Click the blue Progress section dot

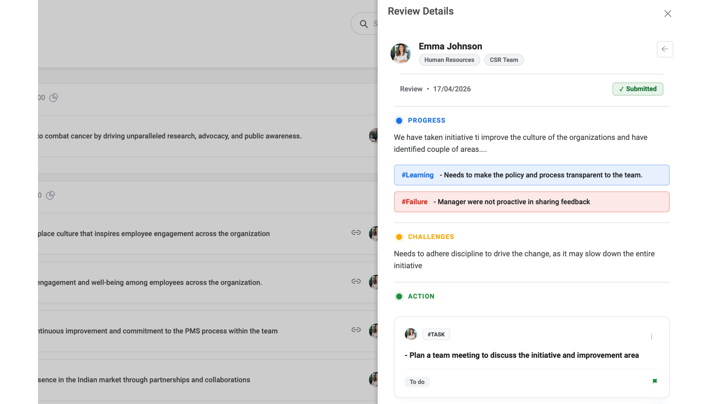coord(399,120)
